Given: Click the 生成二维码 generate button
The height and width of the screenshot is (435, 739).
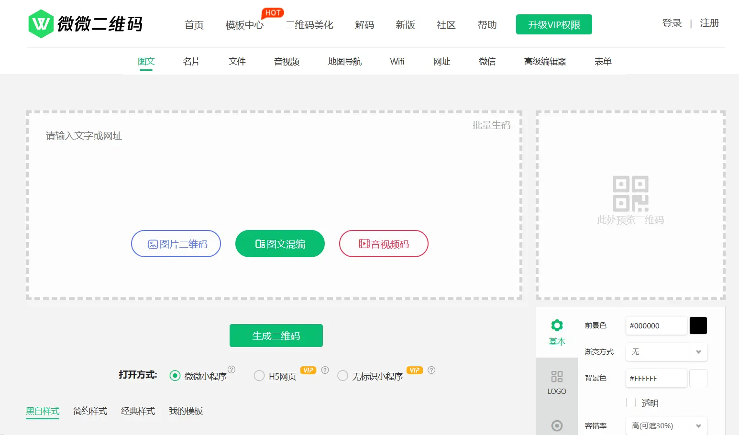Looking at the screenshot, I should (276, 335).
